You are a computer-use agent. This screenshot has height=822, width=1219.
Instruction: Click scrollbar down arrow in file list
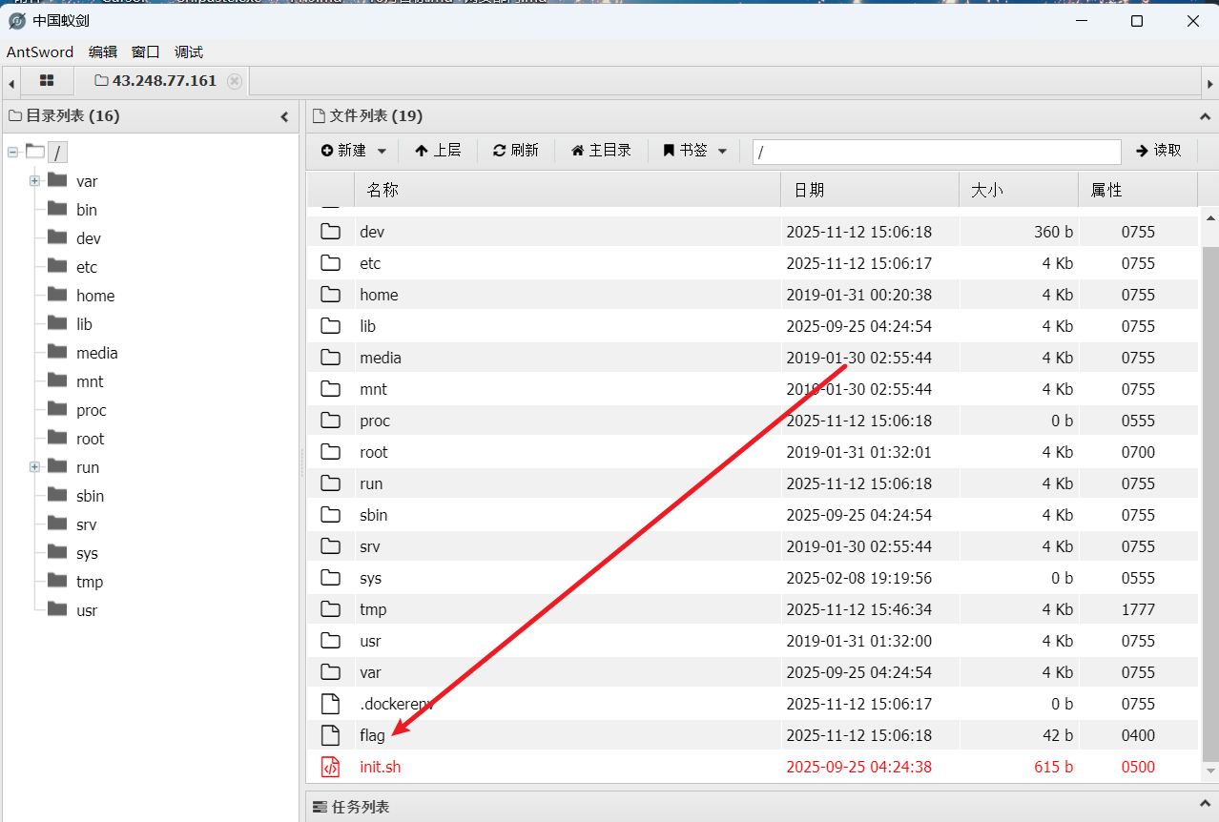[x=1210, y=771]
